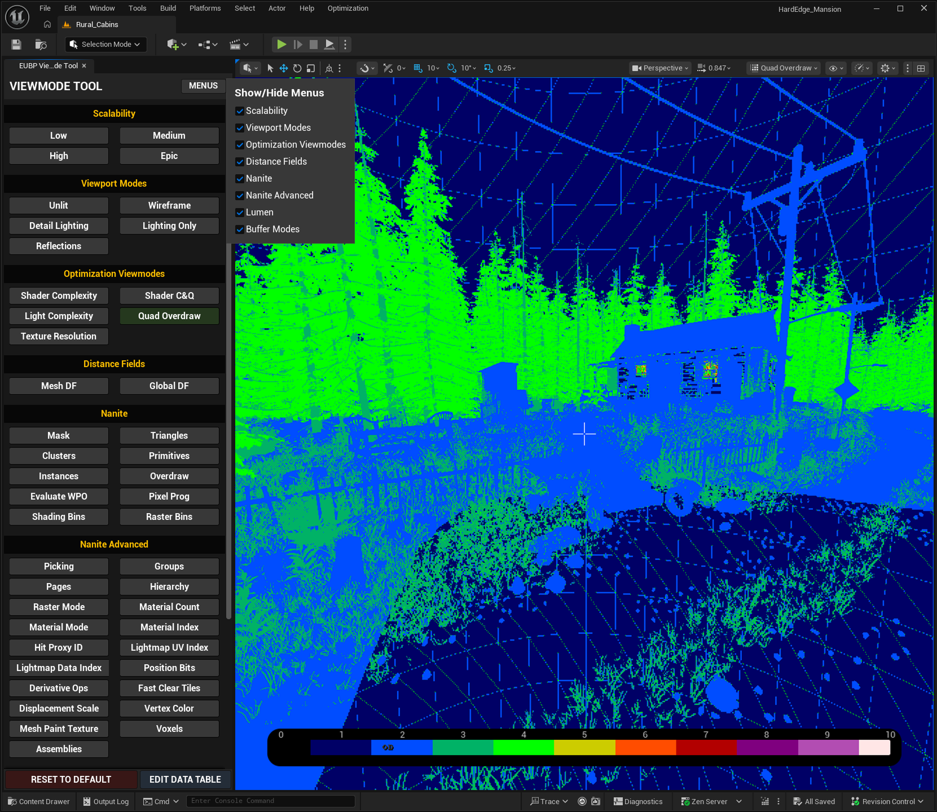Click the Stop simulation button
The width and height of the screenshot is (937, 812).
(314, 45)
